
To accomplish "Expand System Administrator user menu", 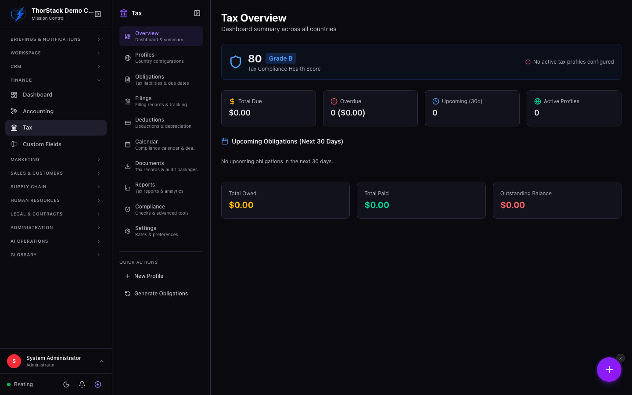I will coord(56,361).
